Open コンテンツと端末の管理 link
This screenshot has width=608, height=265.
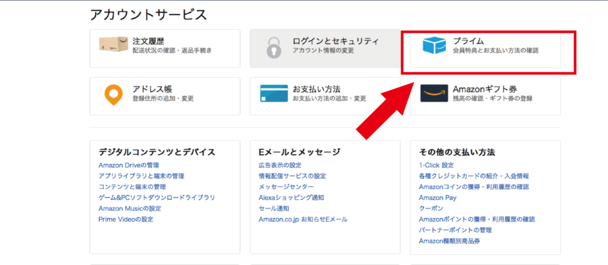(132, 187)
